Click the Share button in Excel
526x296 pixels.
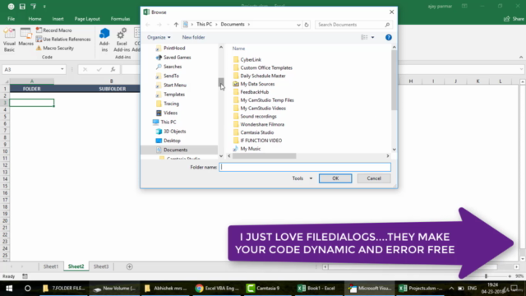coord(514,19)
